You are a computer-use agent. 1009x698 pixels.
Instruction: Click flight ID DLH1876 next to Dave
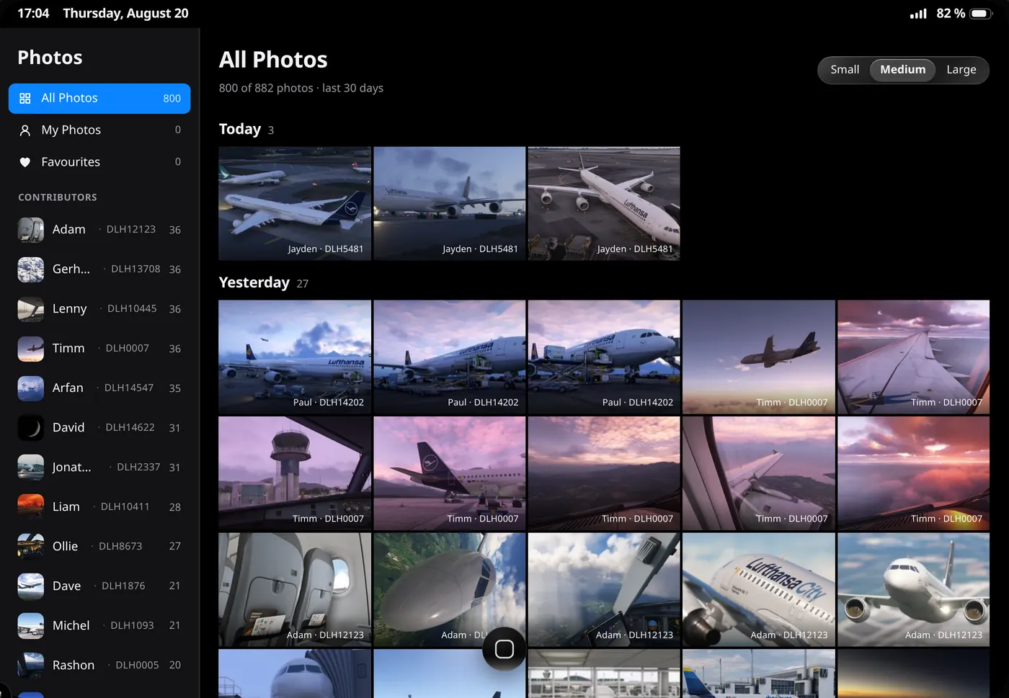[123, 586]
